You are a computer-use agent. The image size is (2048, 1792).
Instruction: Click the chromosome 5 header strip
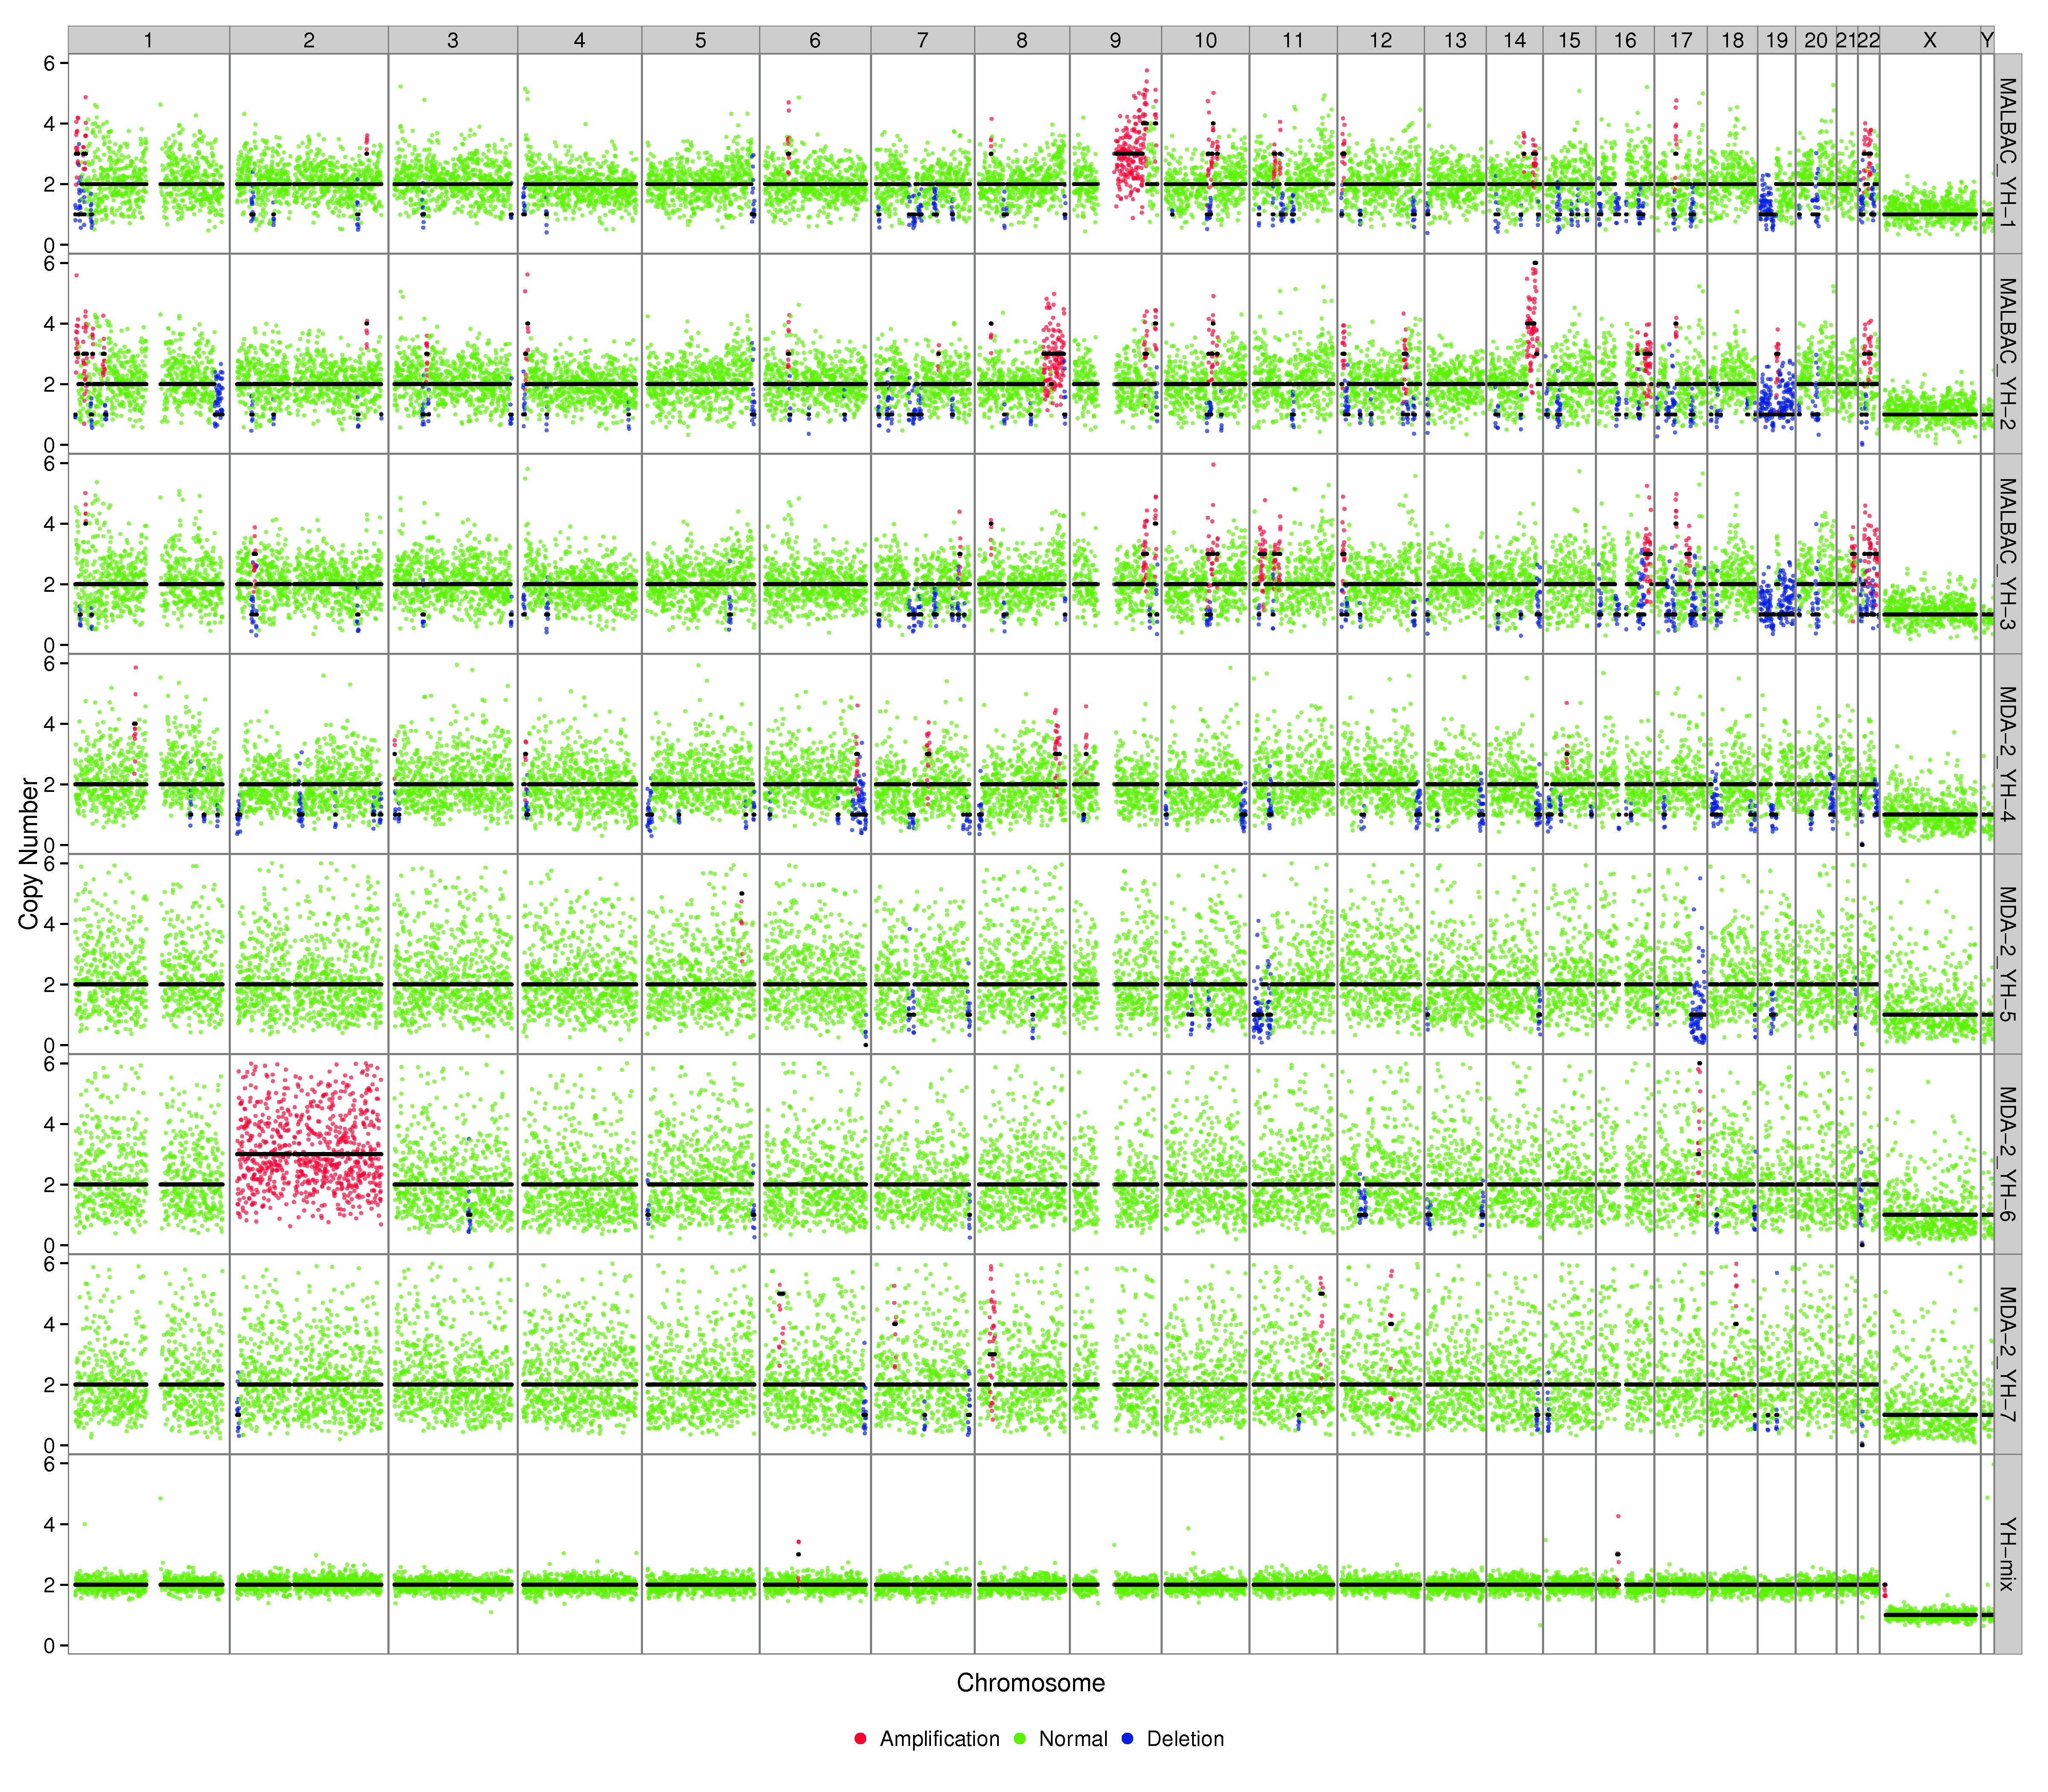click(x=701, y=40)
